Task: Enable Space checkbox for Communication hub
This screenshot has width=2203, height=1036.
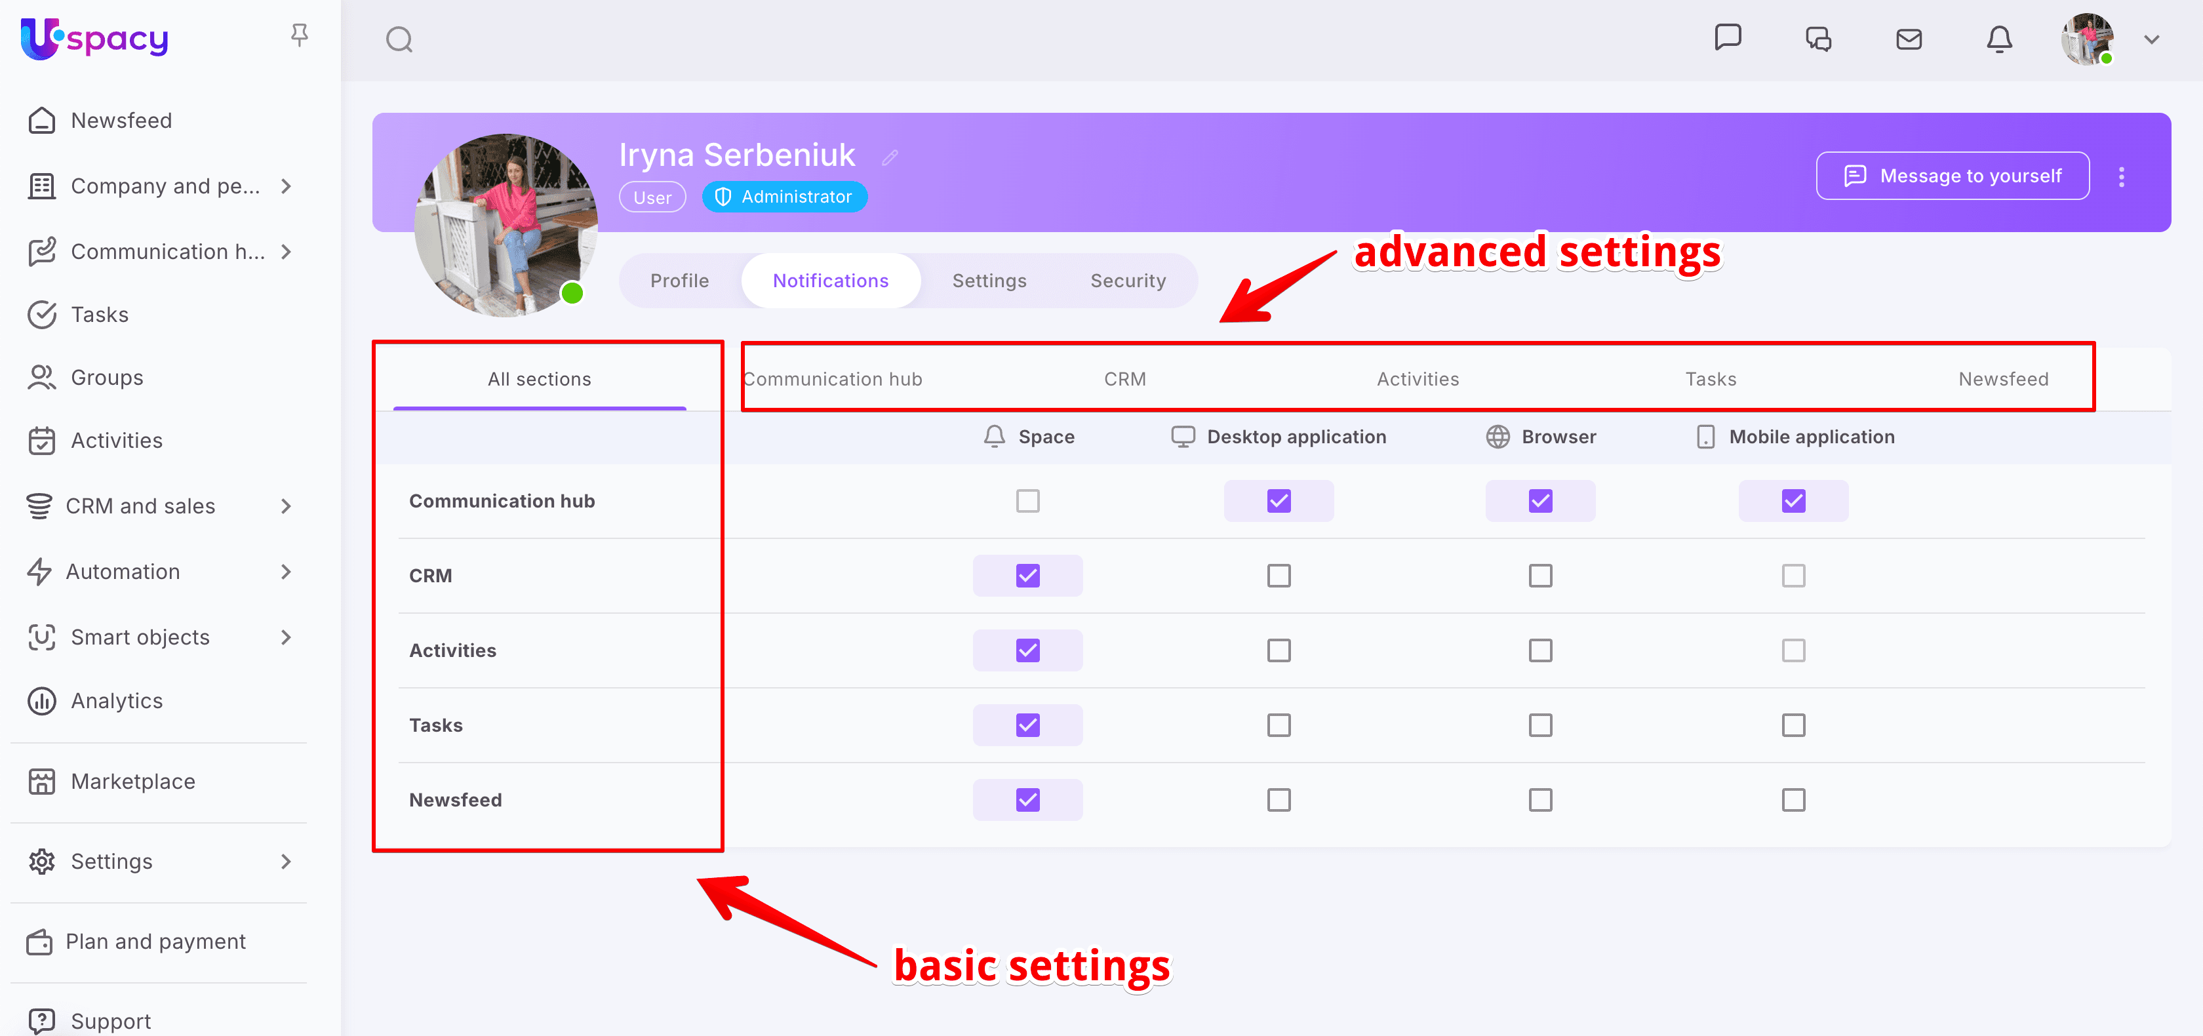Action: (1027, 500)
